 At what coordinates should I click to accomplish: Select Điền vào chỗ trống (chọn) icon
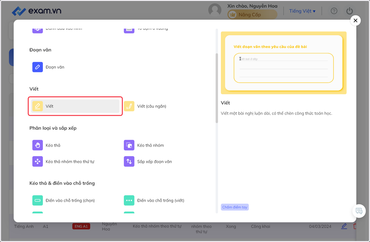pos(38,200)
